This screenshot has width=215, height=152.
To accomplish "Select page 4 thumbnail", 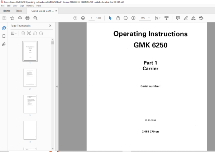I will click(30, 130).
